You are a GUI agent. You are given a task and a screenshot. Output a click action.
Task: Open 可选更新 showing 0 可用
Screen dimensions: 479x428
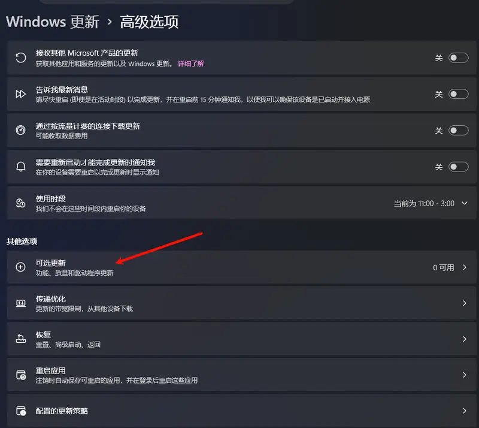coord(239,267)
